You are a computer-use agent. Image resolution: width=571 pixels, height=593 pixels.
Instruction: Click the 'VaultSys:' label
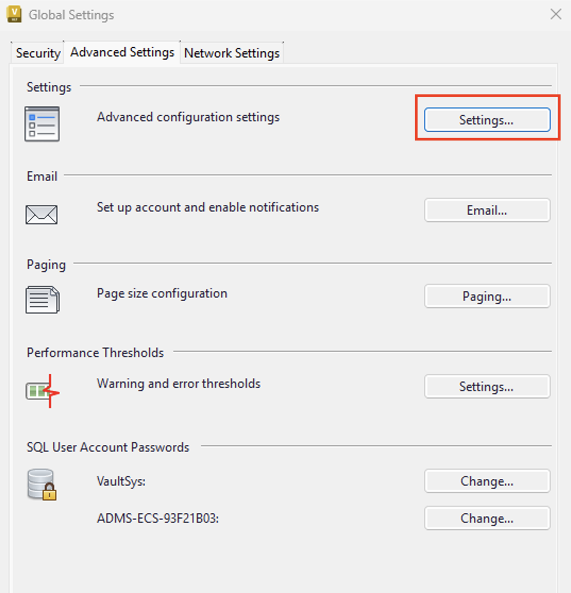[x=121, y=481]
